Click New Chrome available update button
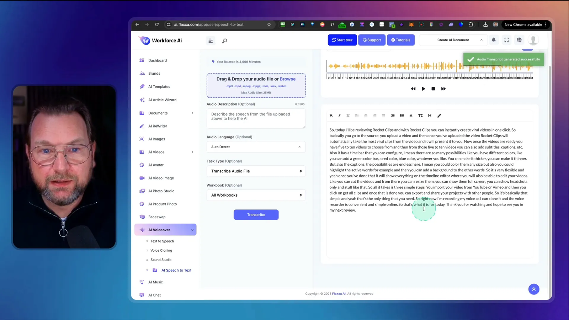This screenshot has width=569, height=320. point(526,25)
